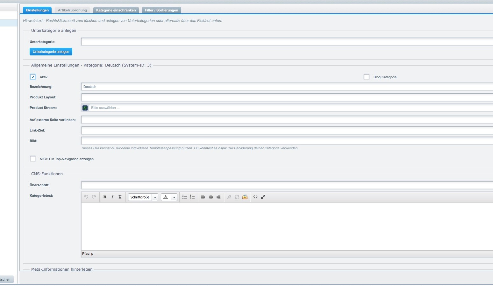This screenshot has width=493, height=286.
Task: Focus the Auf externe Seite verlinken field
Action: (287, 120)
